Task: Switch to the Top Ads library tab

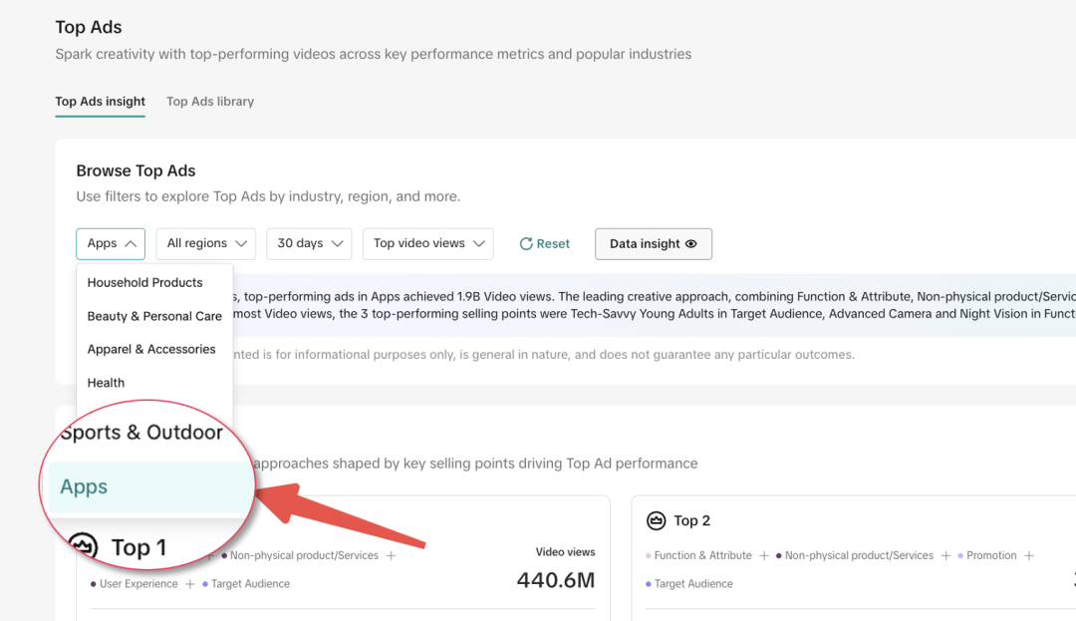Action: [x=210, y=102]
